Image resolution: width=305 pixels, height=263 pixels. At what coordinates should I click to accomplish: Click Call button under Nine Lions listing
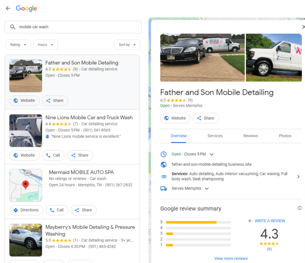coord(53,155)
